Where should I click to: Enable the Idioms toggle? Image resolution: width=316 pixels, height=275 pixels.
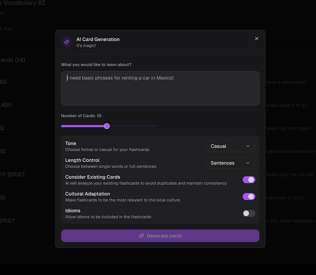pyautogui.click(x=249, y=213)
